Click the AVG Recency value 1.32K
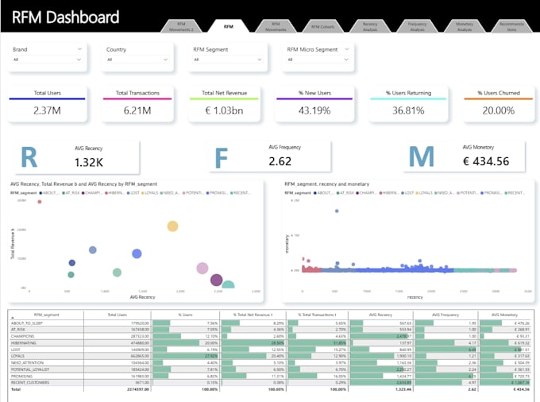The image size is (540, 402). [88, 162]
